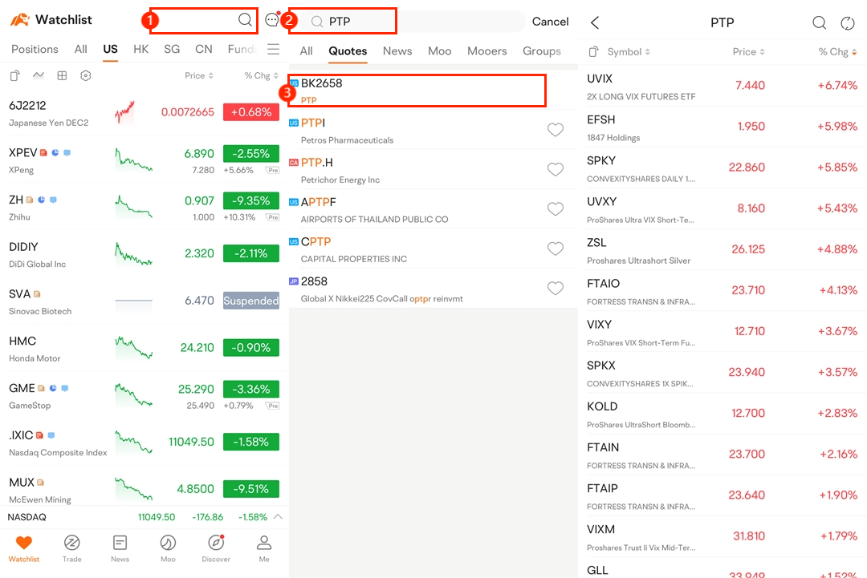Open the 6J2212 red mini chart

tap(125, 112)
